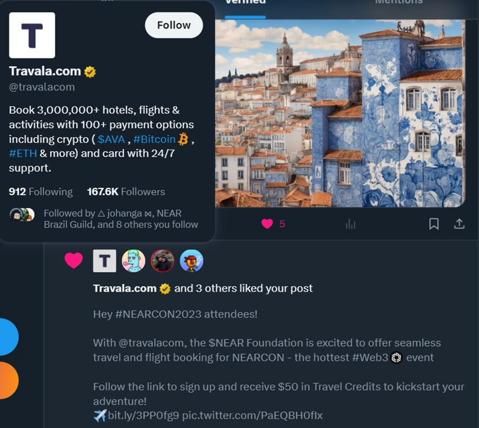Like the post using the pink heart
This screenshot has width=479, height=428.
pos(267,224)
